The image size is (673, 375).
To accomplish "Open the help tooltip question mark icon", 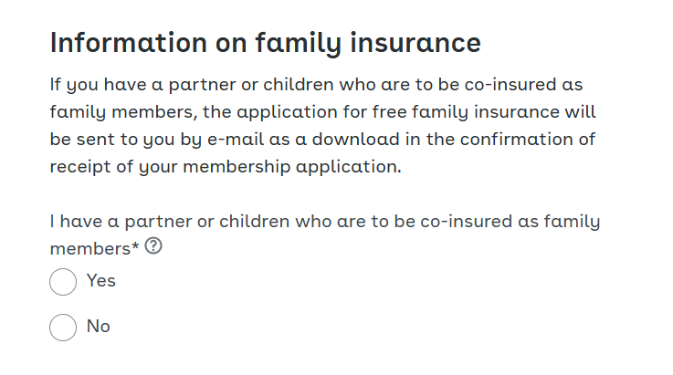I will (153, 246).
